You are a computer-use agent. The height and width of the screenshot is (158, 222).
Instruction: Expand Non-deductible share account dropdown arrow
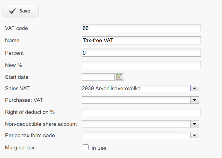(x=195, y=124)
